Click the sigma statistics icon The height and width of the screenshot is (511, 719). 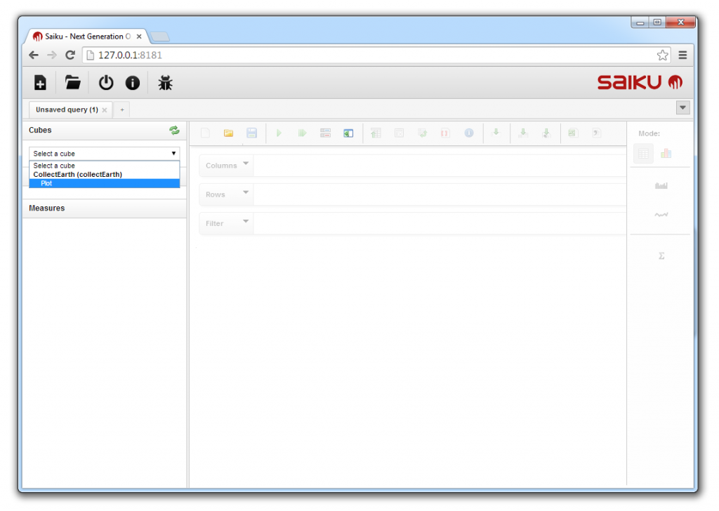pos(661,255)
